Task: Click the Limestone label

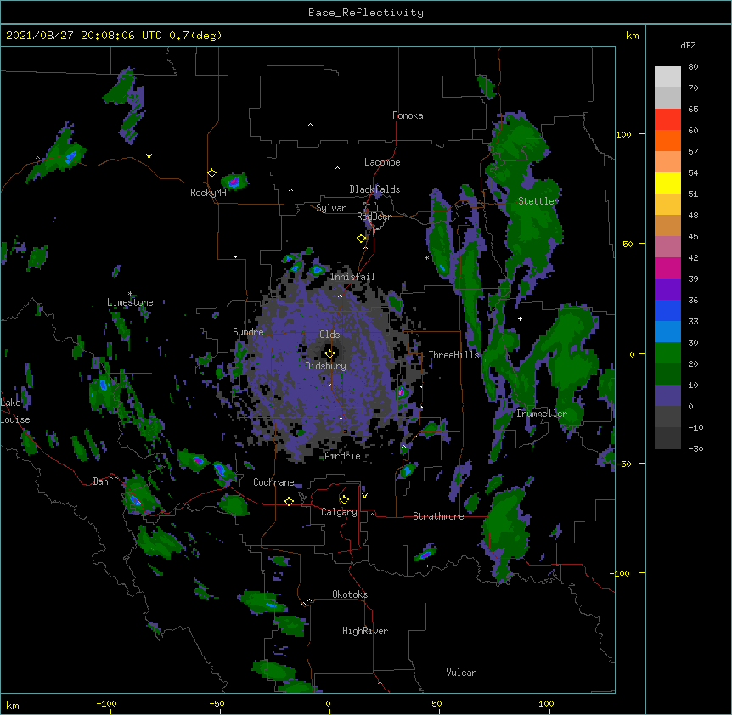Action: [x=130, y=302]
